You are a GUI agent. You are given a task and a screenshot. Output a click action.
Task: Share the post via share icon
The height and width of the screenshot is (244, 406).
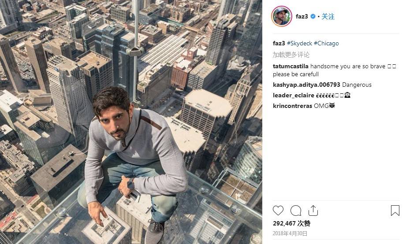(x=313, y=211)
